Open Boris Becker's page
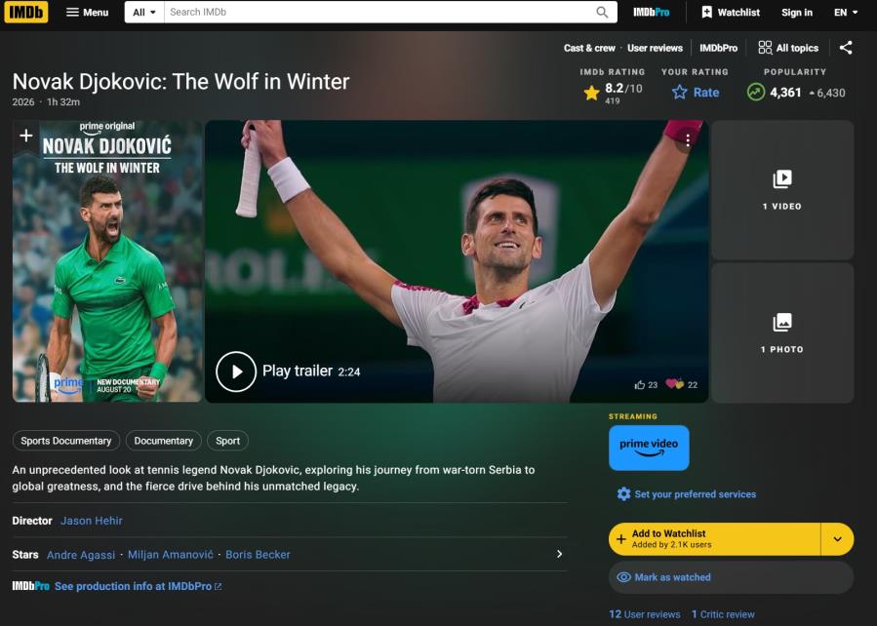The height and width of the screenshot is (626, 877). 258,555
